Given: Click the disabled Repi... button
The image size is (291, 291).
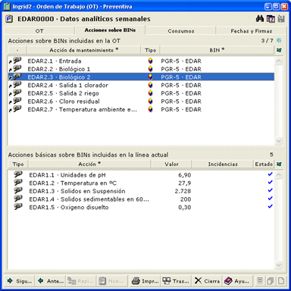Looking at the screenshot, I should [81, 281].
